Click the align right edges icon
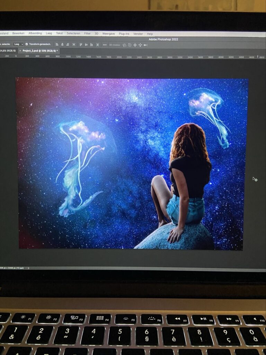Image resolution: width=266 pixels, height=355 pixels. coord(68,44)
